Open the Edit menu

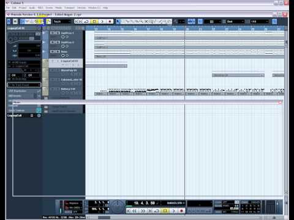pyautogui.click(x=14, y=8)
